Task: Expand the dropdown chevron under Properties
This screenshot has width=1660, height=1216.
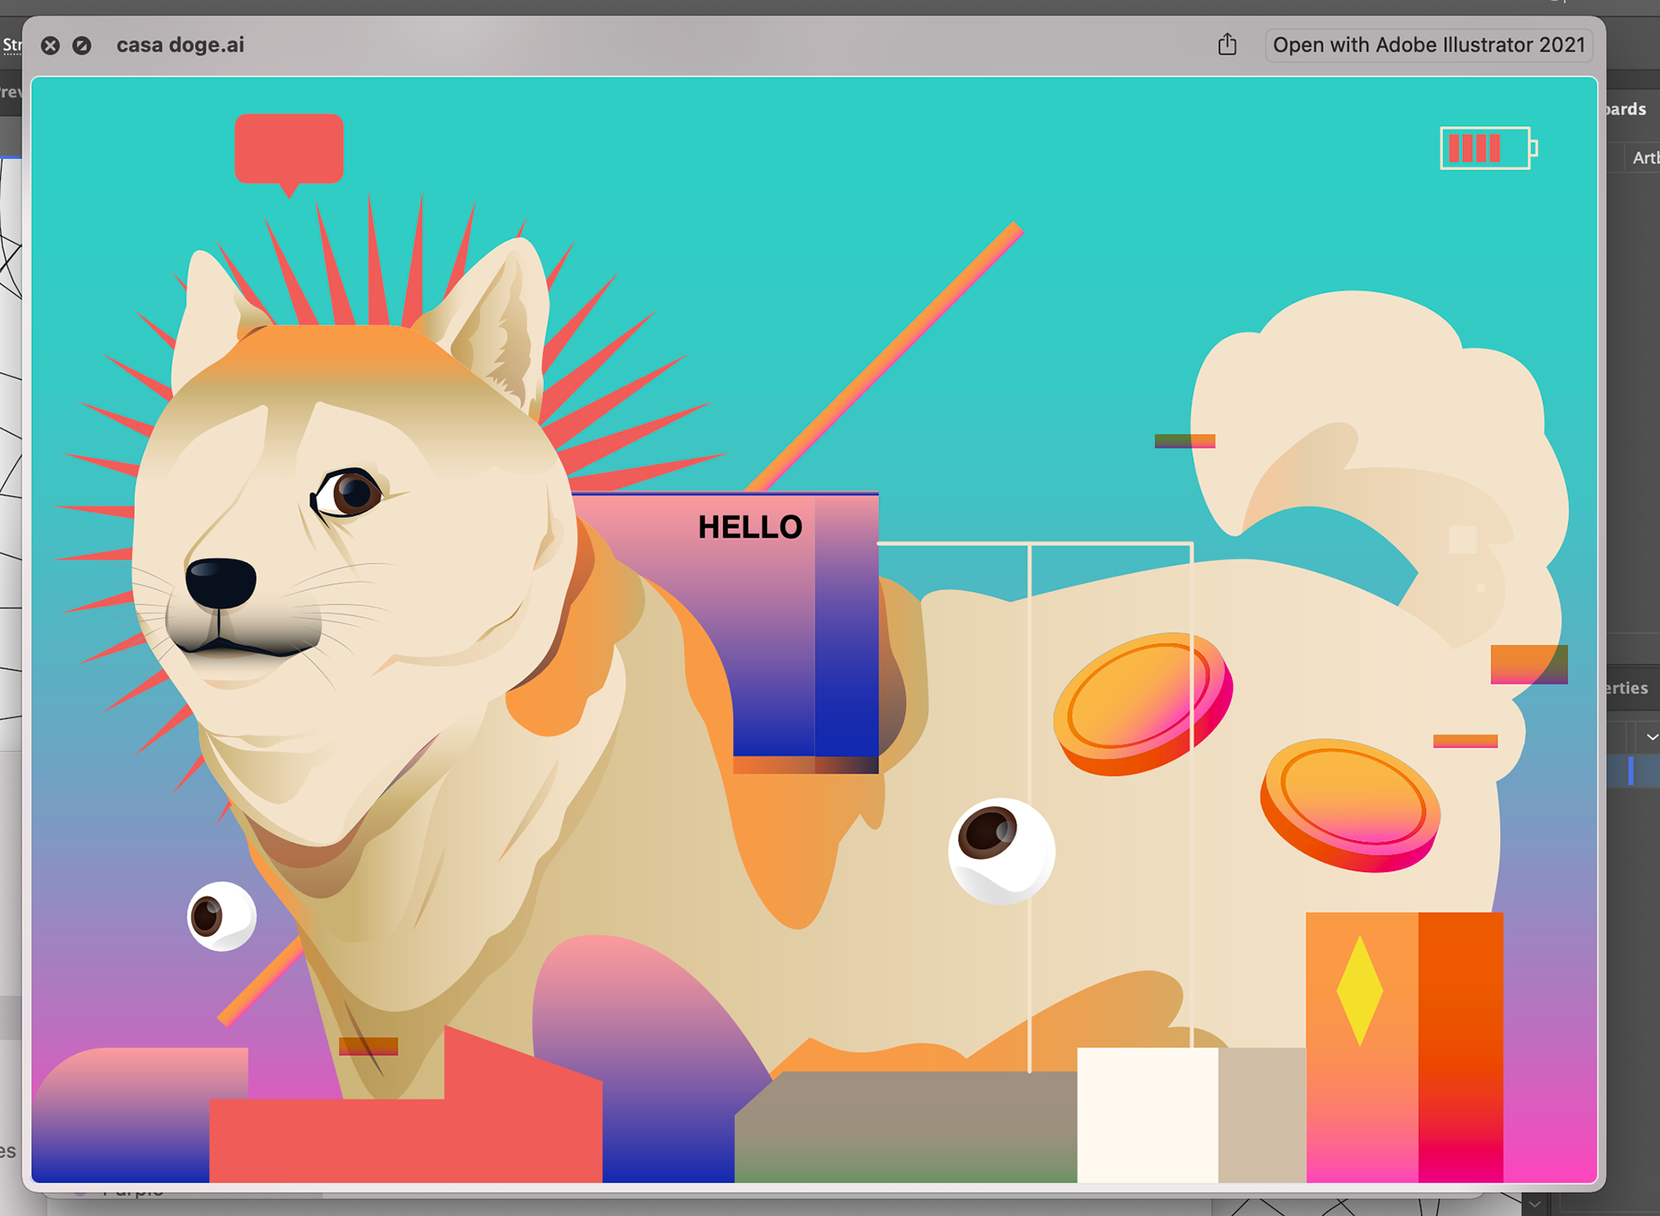Action: [x=1651, y=737]
